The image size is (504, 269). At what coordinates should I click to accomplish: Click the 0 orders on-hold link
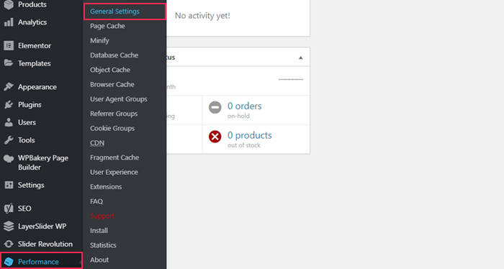pyautogui.click(x=245, y=106)
